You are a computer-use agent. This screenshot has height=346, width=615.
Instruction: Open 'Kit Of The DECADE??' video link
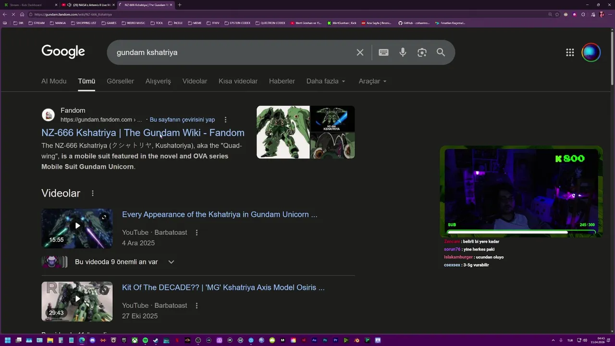[x=223, y=287]
